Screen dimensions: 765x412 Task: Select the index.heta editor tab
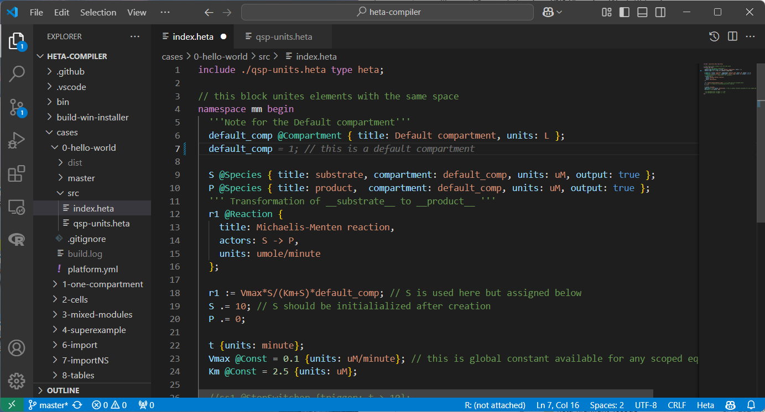(193, 36)
